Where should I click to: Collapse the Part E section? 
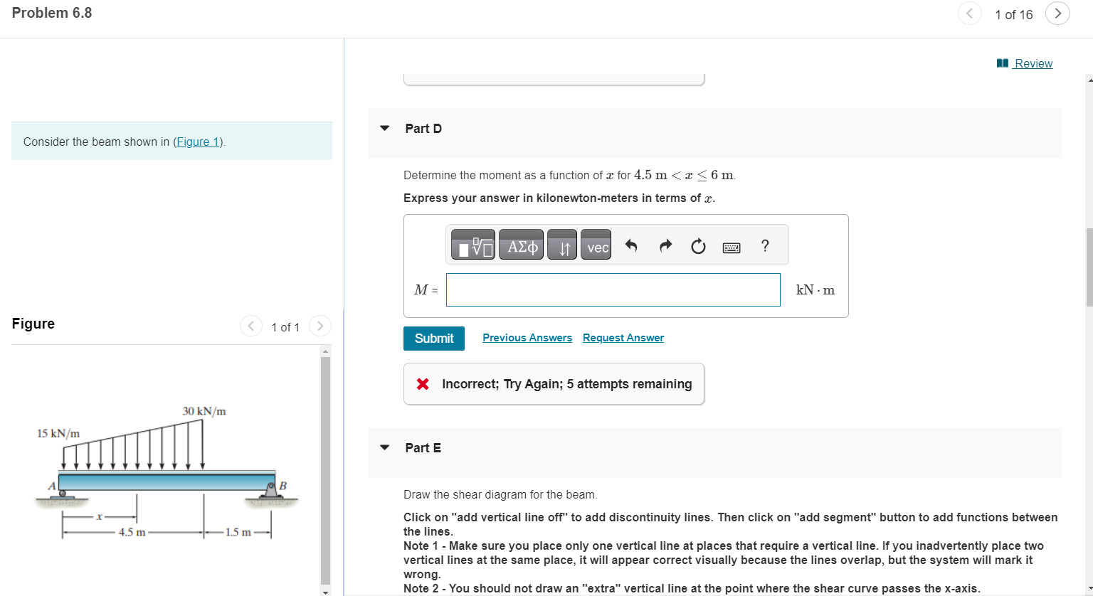pyautogui.click(x=384, y=447)
